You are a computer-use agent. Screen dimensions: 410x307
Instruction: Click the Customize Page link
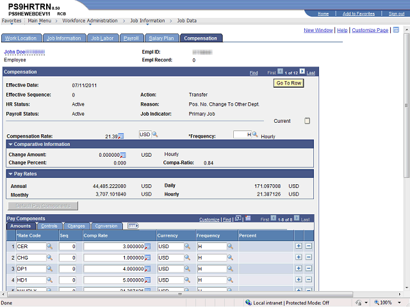point(370,30)
